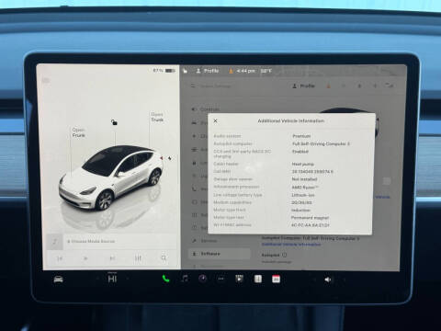Tap the Wi-Fi MAC address value
This screenshot has width=441, height=331.
(310, 225)
